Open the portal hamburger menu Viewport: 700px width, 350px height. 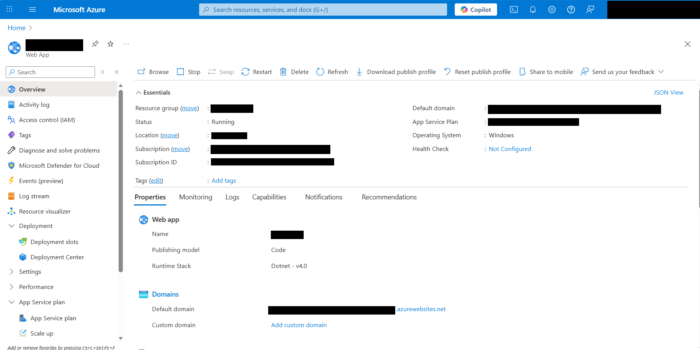[32, 10]
